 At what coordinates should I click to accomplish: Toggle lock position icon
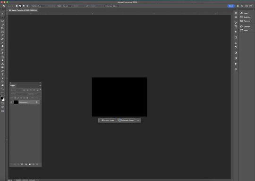coord(21,98)
